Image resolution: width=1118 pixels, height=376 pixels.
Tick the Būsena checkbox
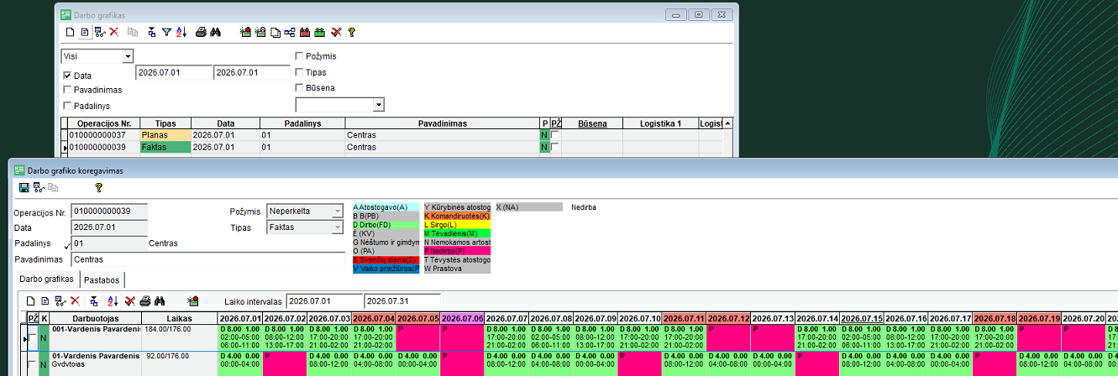299,87
